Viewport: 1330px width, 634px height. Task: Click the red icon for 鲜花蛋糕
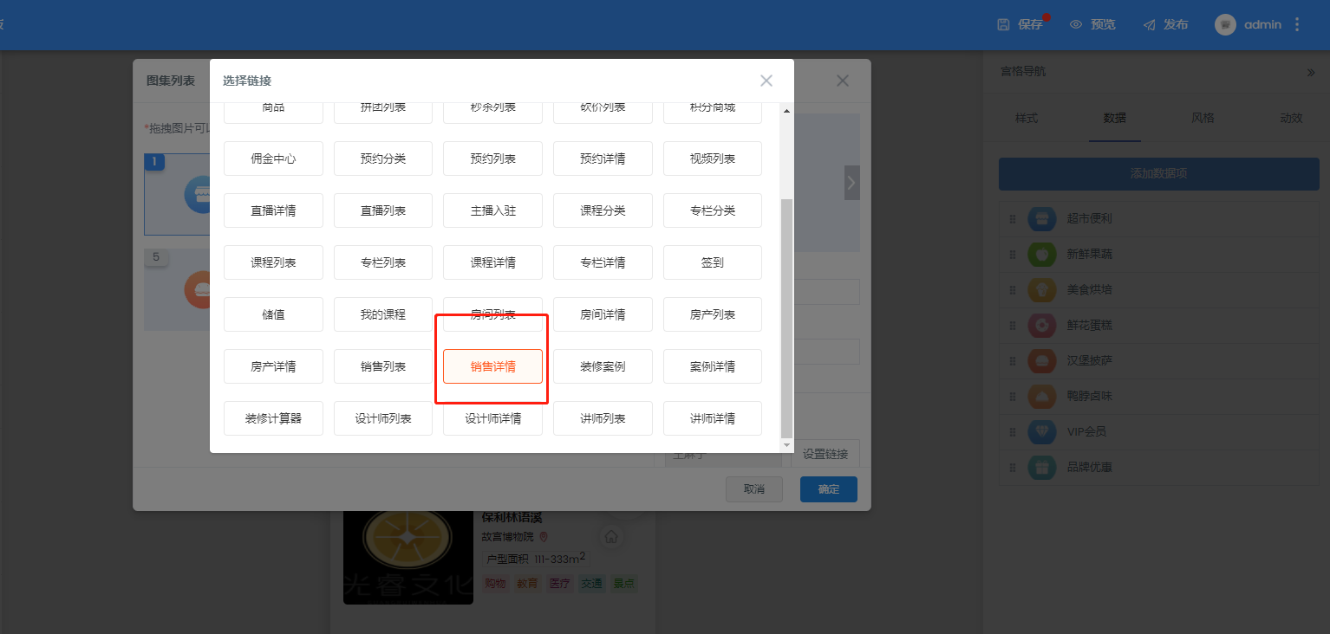tap(1042, 326)
